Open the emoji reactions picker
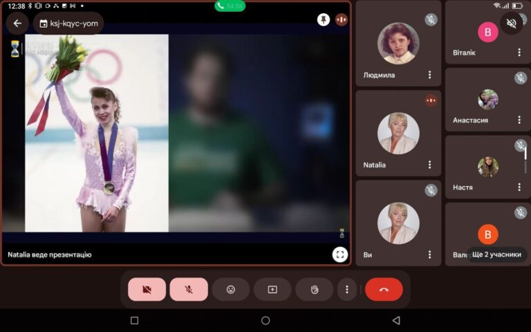This screenshot has height=332, width=531. tap(231, 289)
